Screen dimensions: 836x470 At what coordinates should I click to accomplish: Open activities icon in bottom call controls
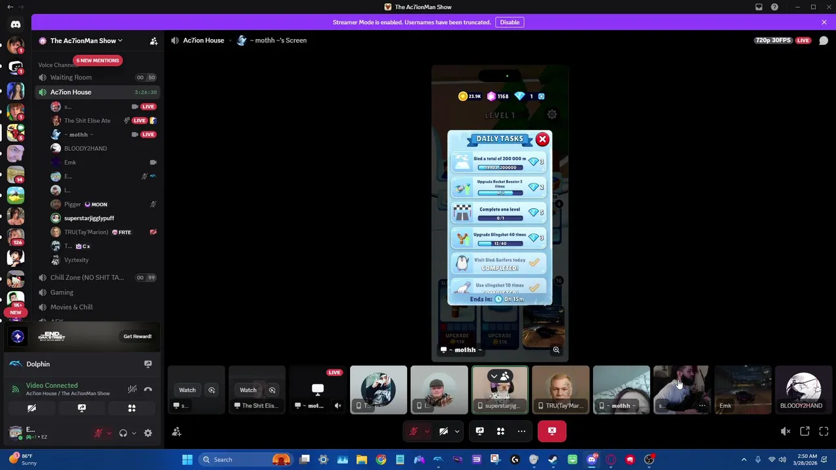(500, 431)
